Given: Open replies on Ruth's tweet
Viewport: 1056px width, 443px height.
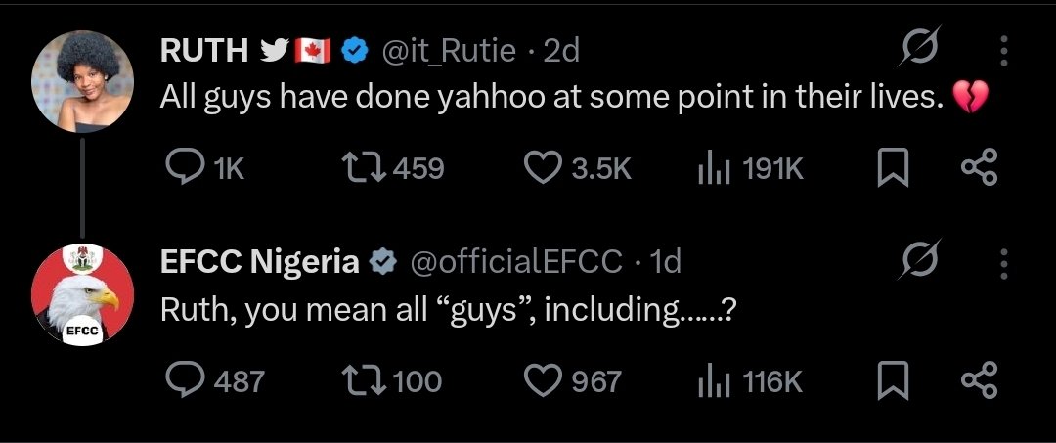Looking at the screenshot, I should (204, 169).
